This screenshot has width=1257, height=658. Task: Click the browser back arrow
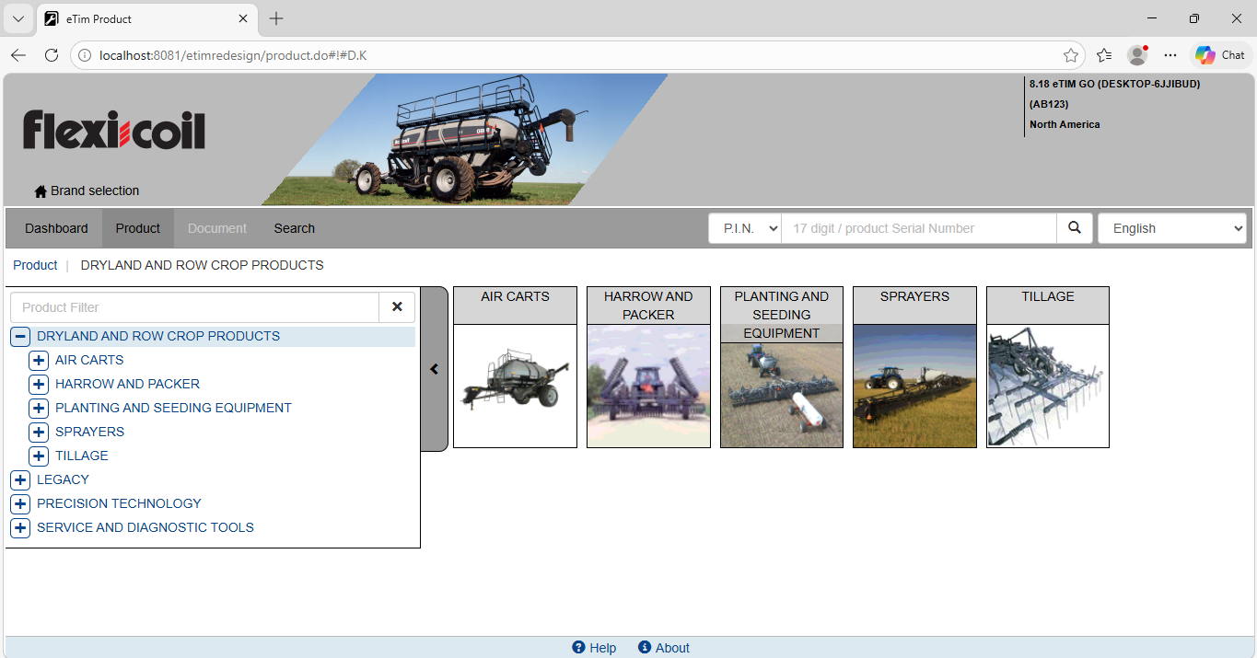tap(18, 55)
